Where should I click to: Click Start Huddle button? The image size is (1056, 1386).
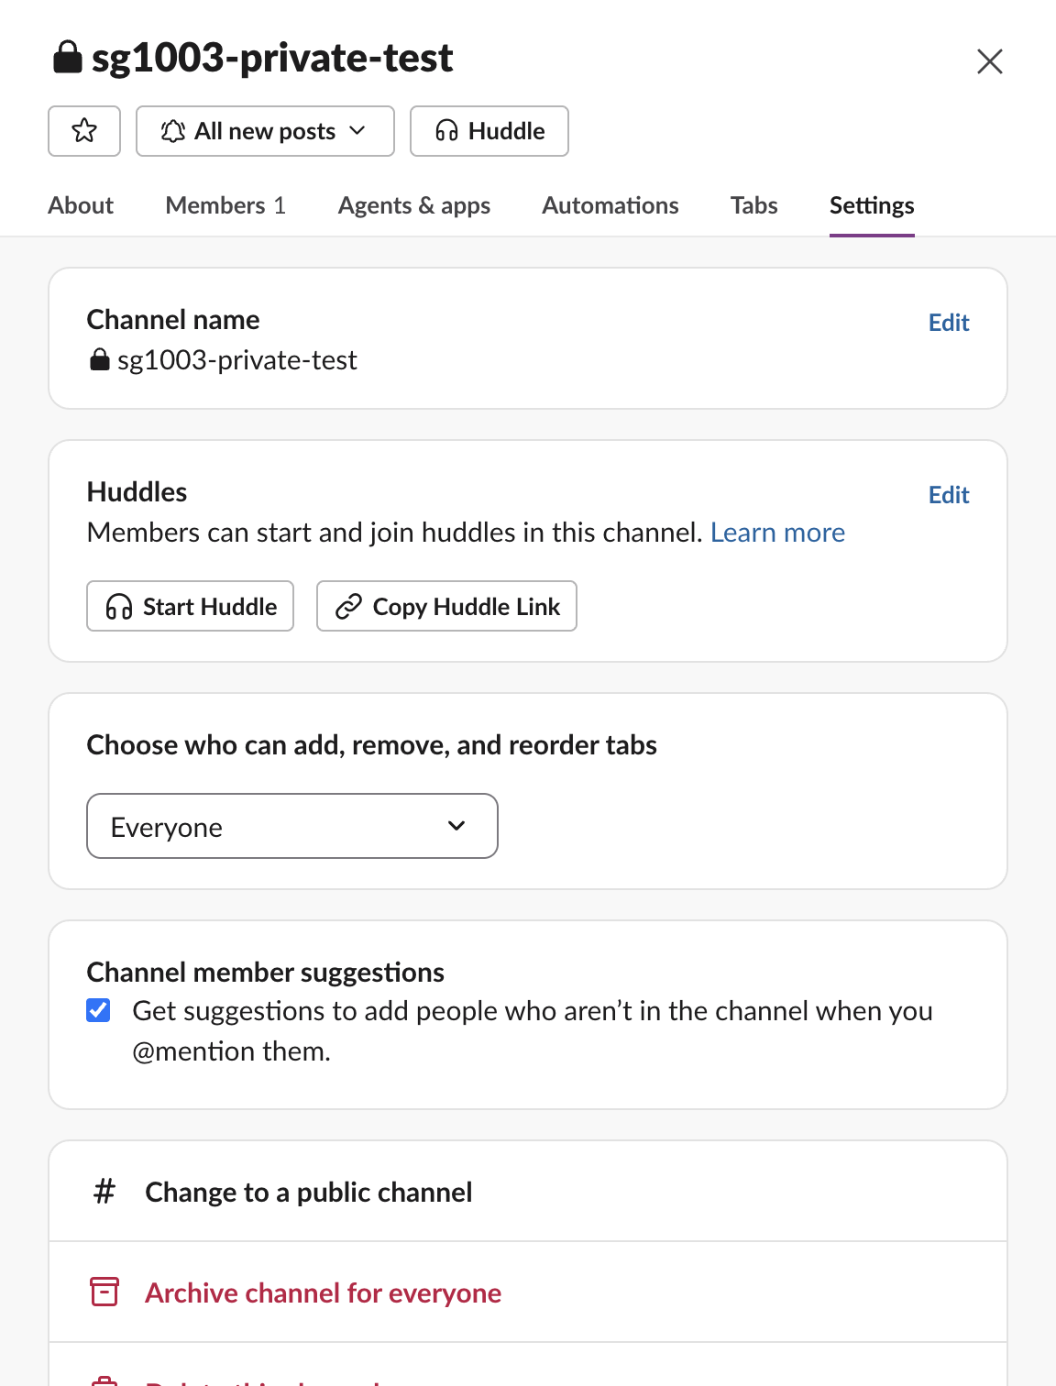pos(191,606)
